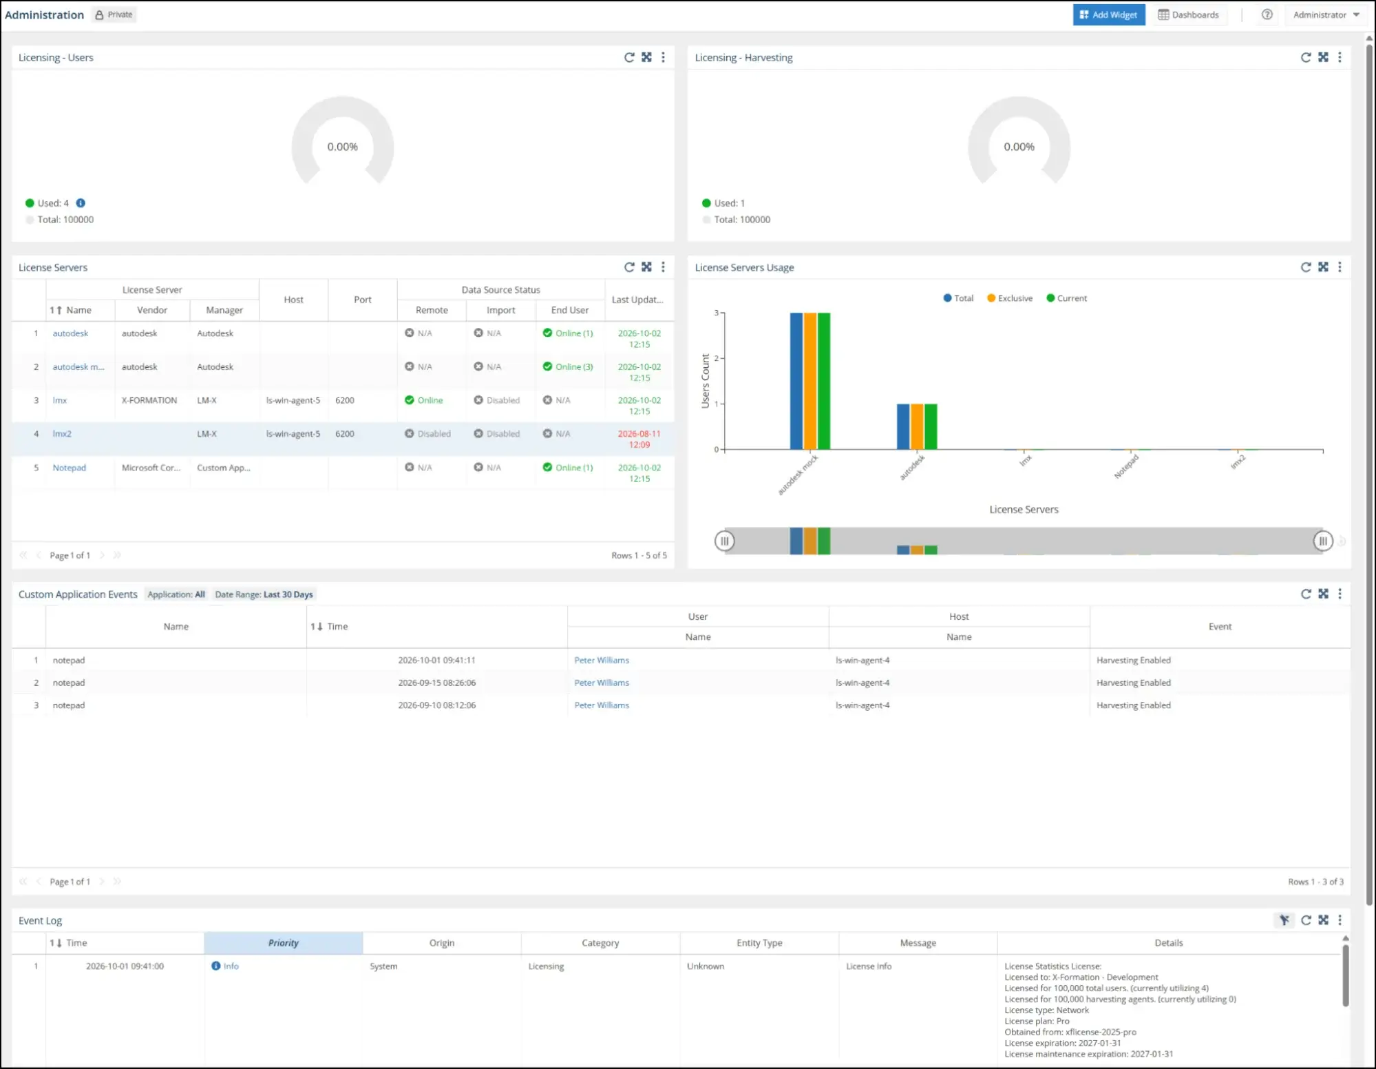This screenshot has height=1069, width=1376.
Task: Open Peter Williams link for 2026-10-01 event
Action: pos(602,660)
